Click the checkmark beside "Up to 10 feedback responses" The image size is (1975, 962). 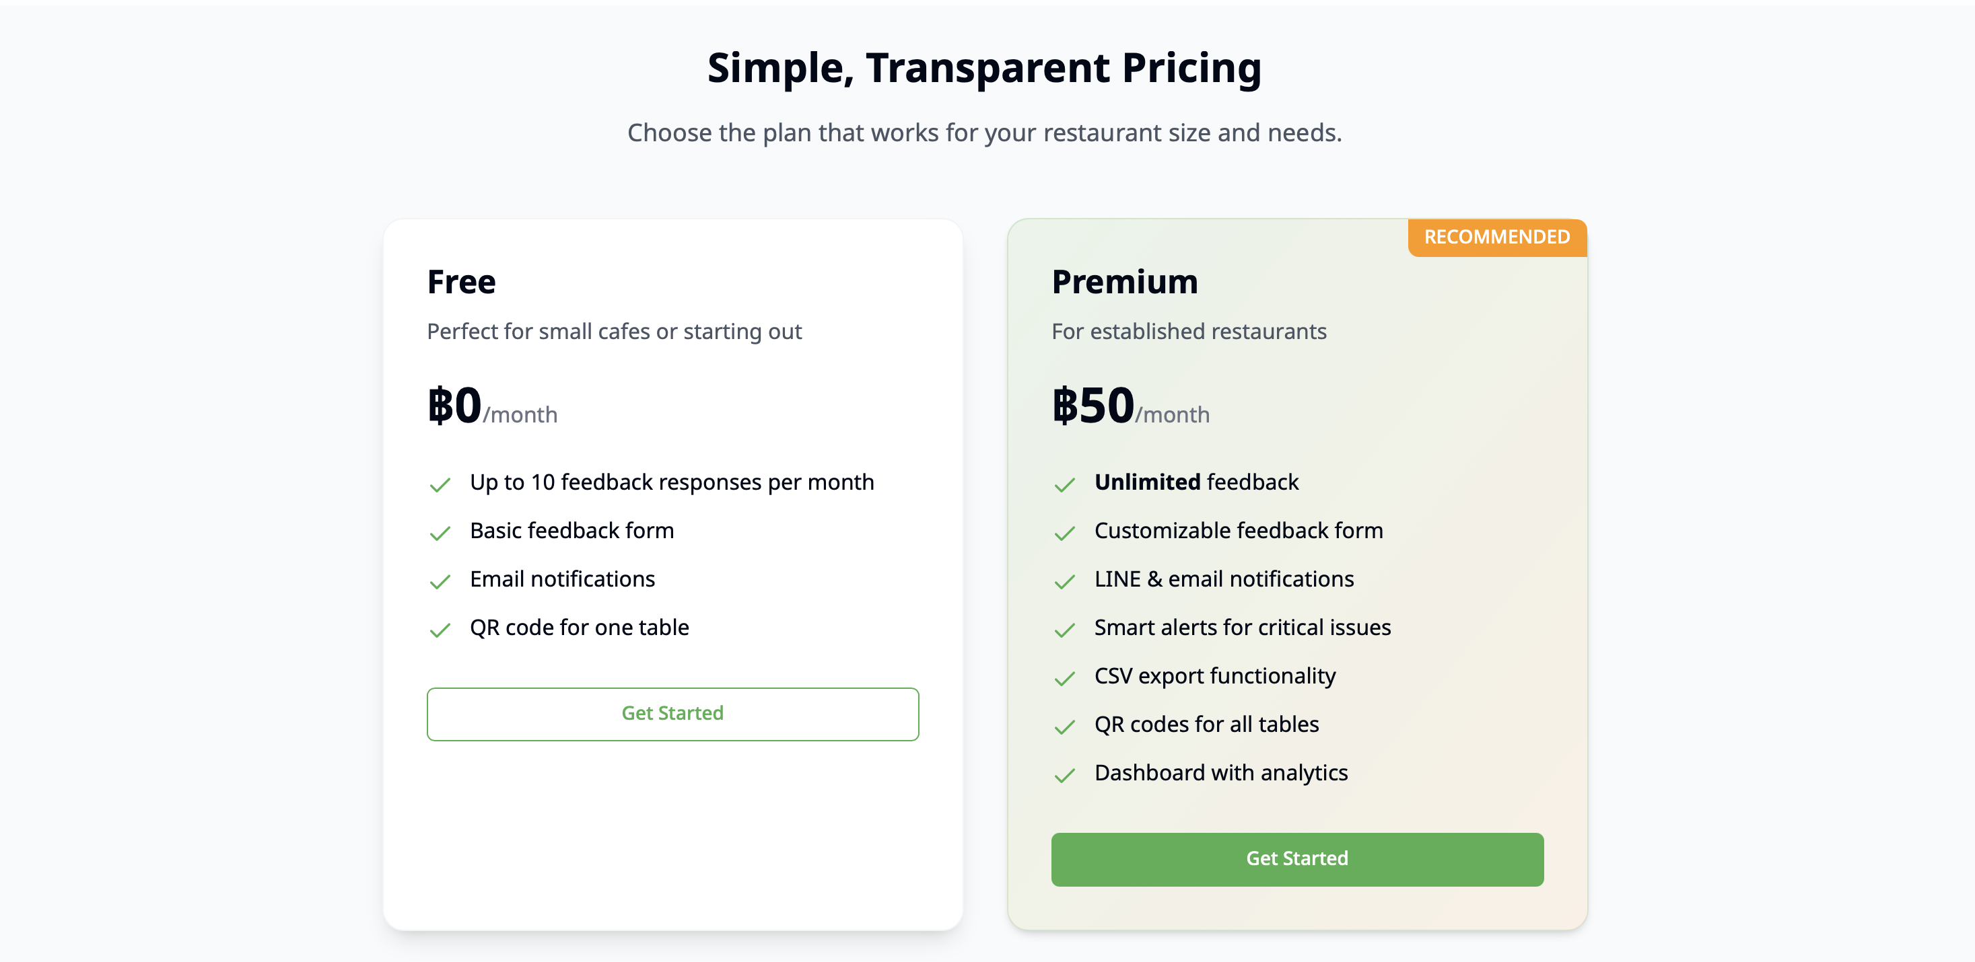pyautogui.click(x=440, y=485)
